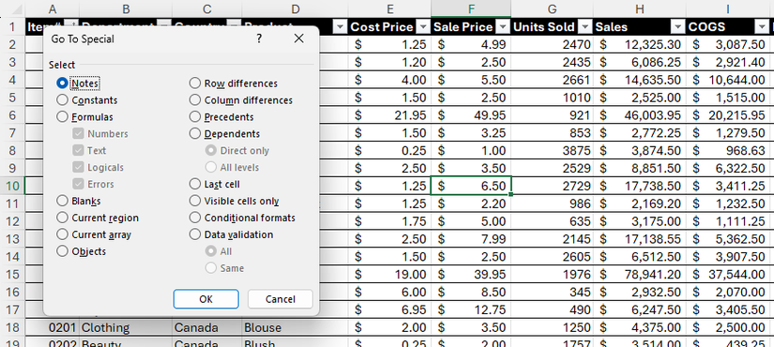Click the Clothing department cell

(126, 327)
